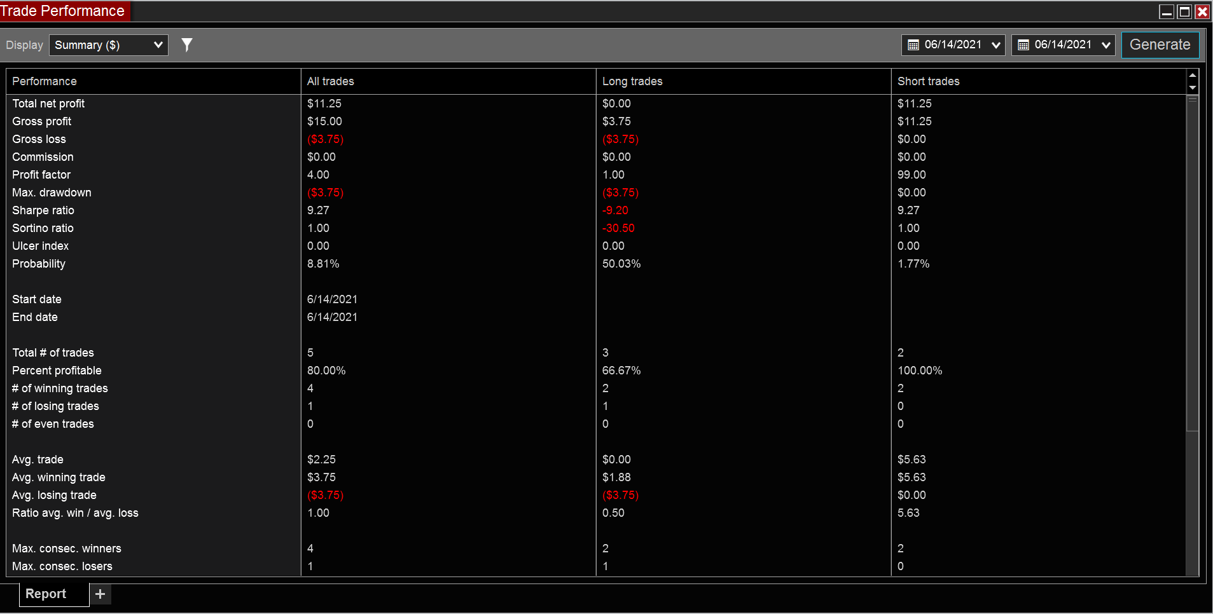The image size is (1213, 614).
Task: Select the Ulcer index row label
Action: 40,246
